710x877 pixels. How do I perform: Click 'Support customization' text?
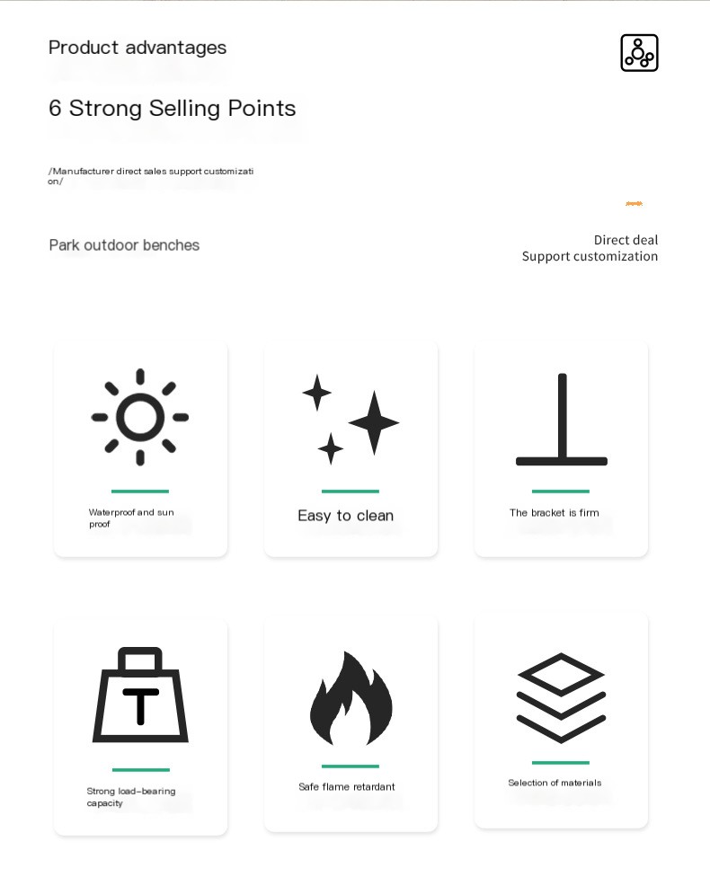[x=590, y=256]
